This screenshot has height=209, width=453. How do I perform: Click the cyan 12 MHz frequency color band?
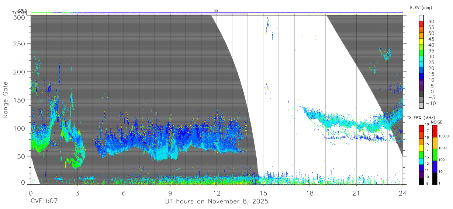click(421, 161)
